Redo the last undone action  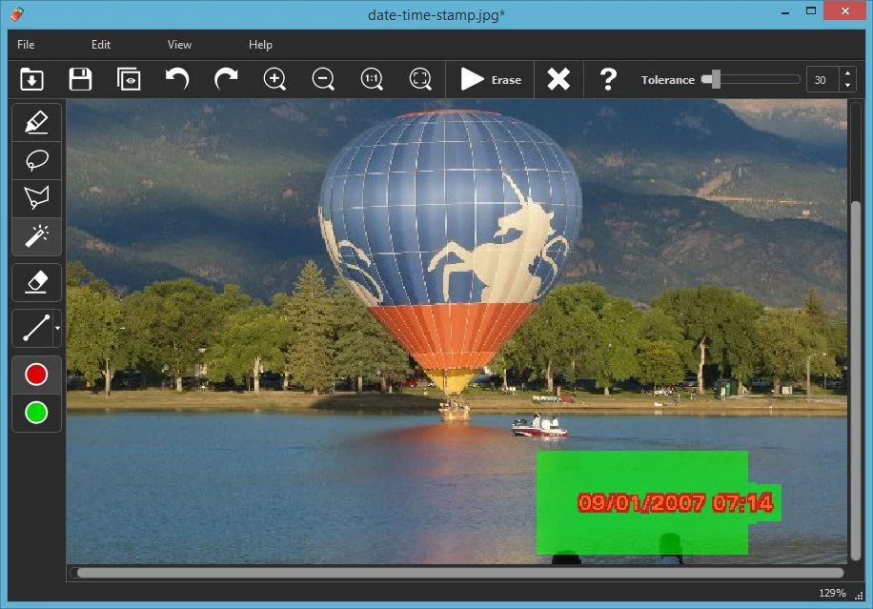pyautogui.click(x=226, y=79)
